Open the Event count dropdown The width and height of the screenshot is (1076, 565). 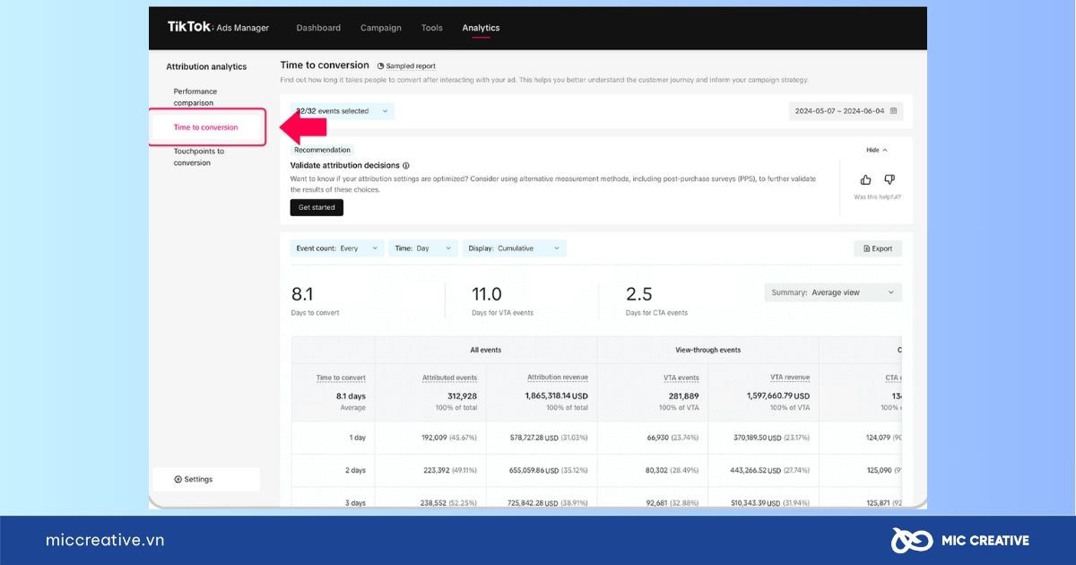(x=337, y=248)
